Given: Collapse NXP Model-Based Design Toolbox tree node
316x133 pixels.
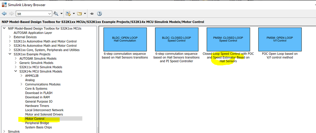Looking at the screenshot, I should [x=4, y=28].
